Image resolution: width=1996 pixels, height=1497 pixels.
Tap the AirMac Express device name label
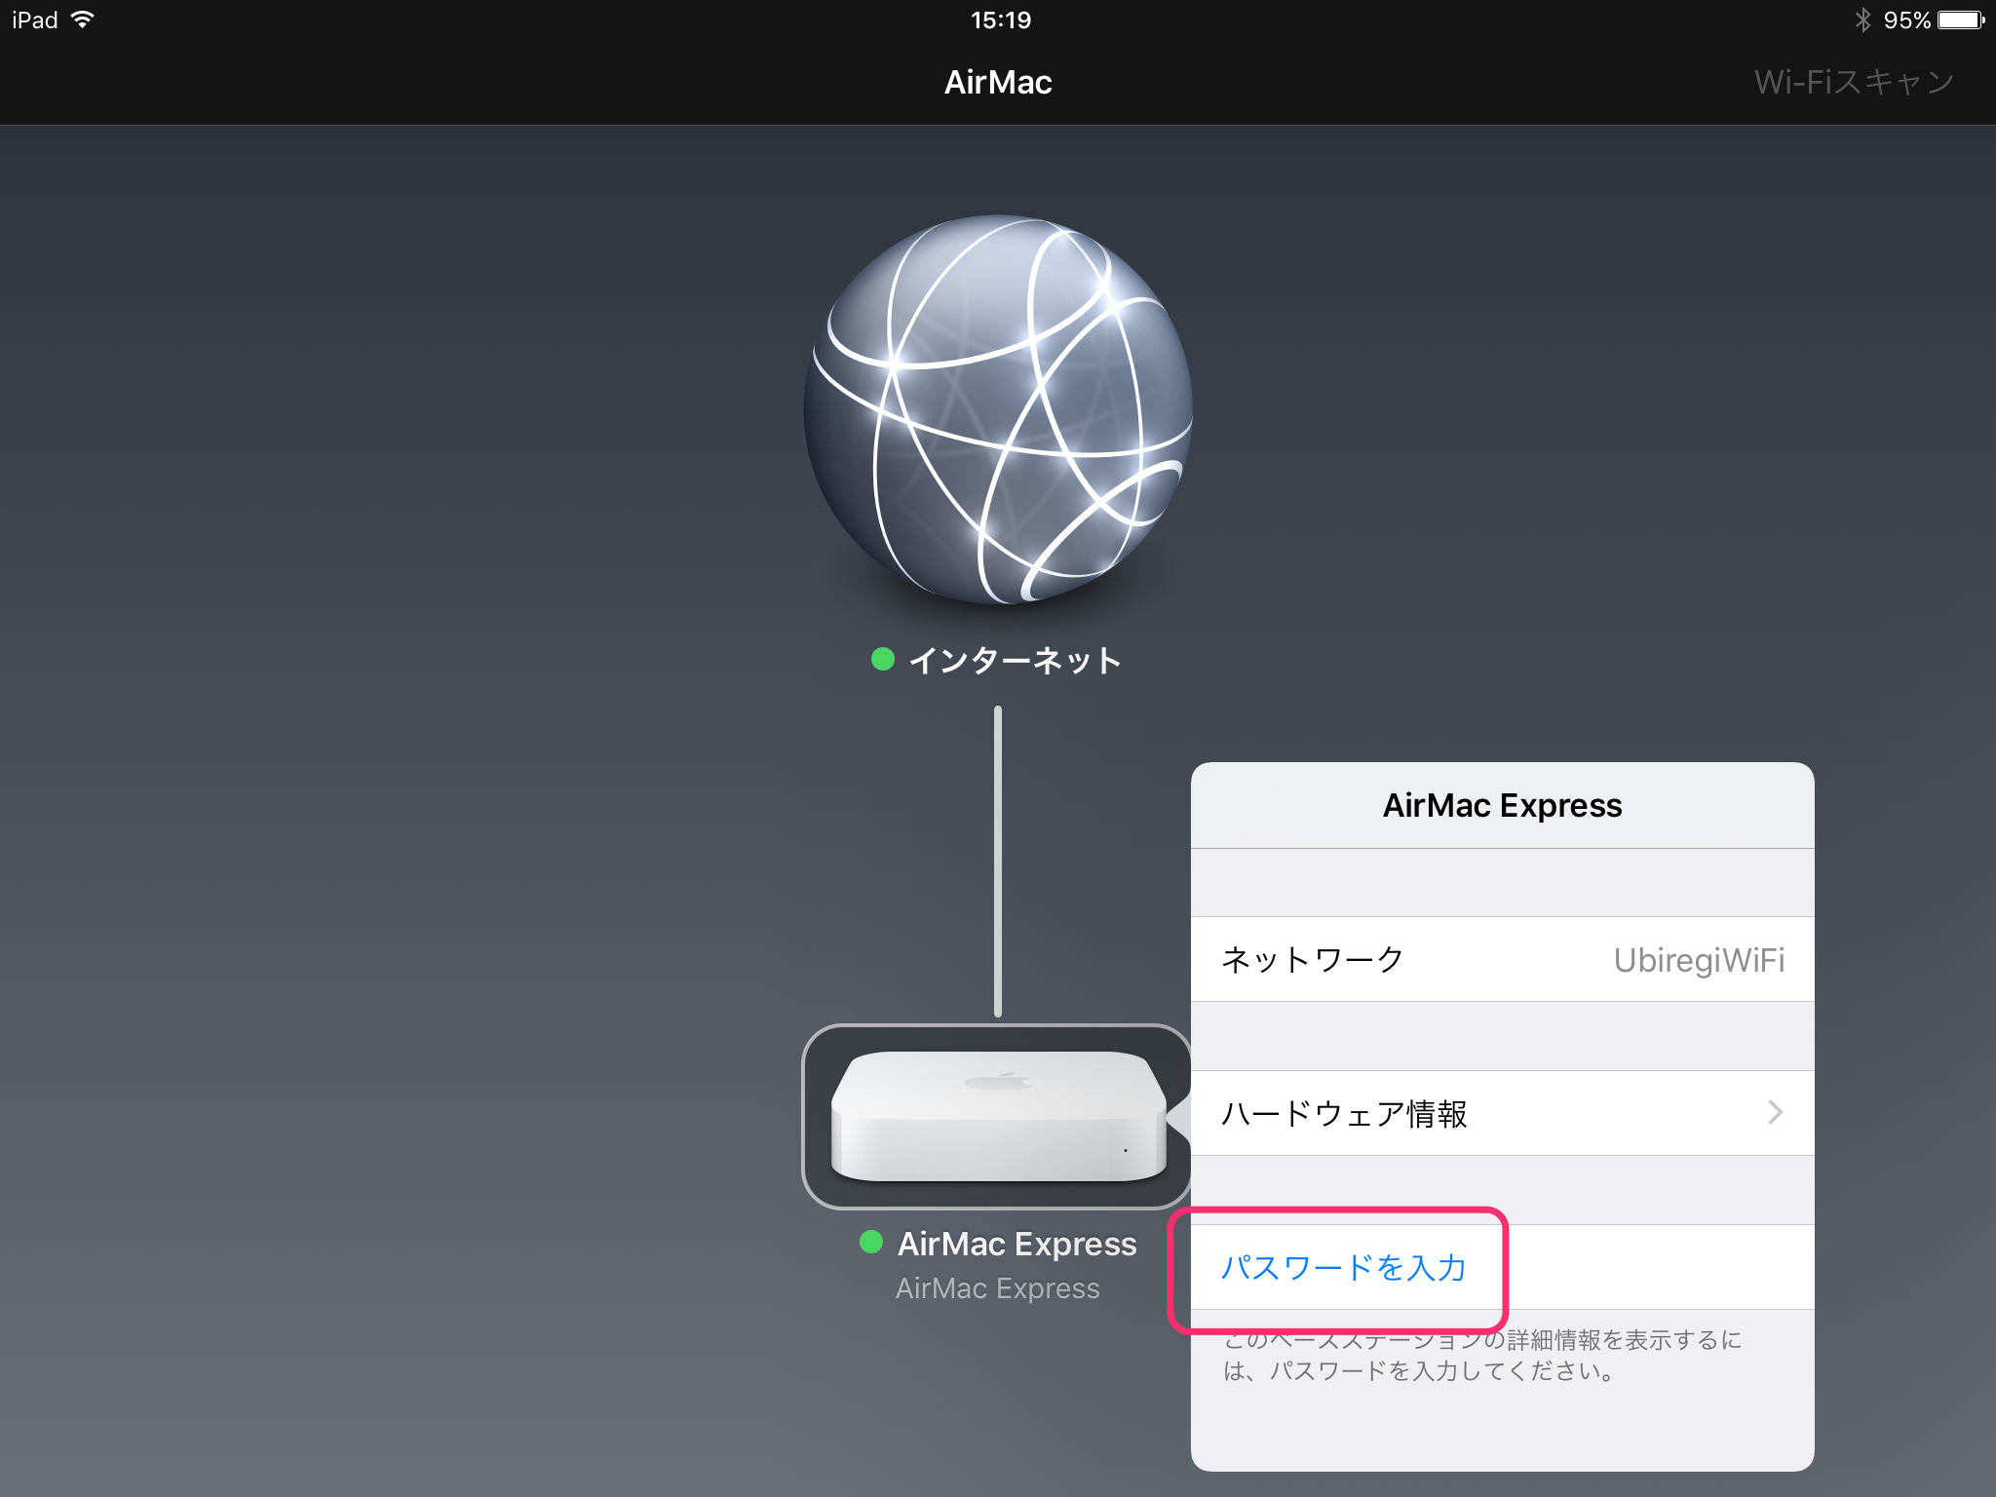point(1017,1244)
